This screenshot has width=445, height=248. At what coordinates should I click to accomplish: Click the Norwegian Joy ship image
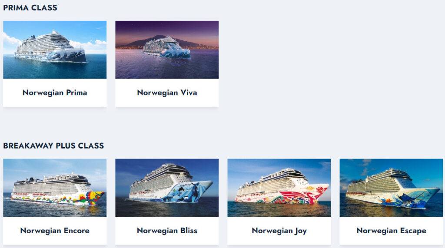pyautogui.click(x=279, y=188)
